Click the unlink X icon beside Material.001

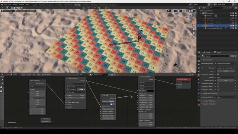pyautogui.click(x=115, y=75)
